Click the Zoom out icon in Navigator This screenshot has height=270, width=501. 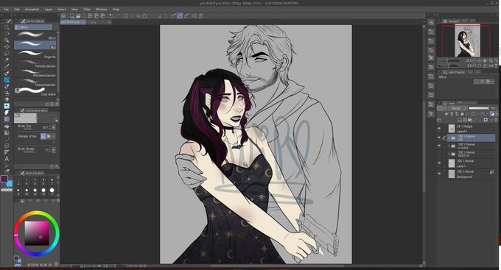click(474, 60)
